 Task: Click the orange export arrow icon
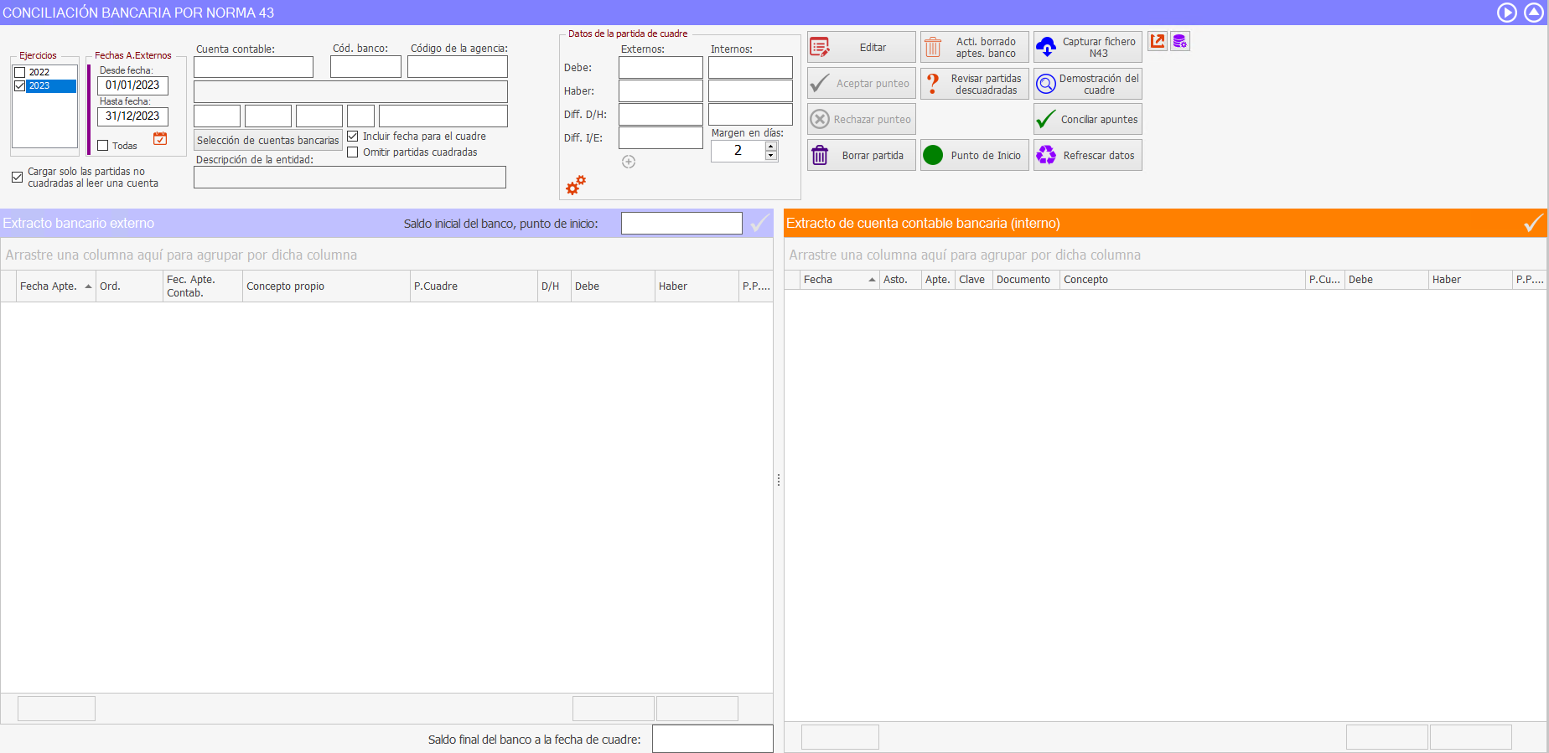coord(1158,41)
